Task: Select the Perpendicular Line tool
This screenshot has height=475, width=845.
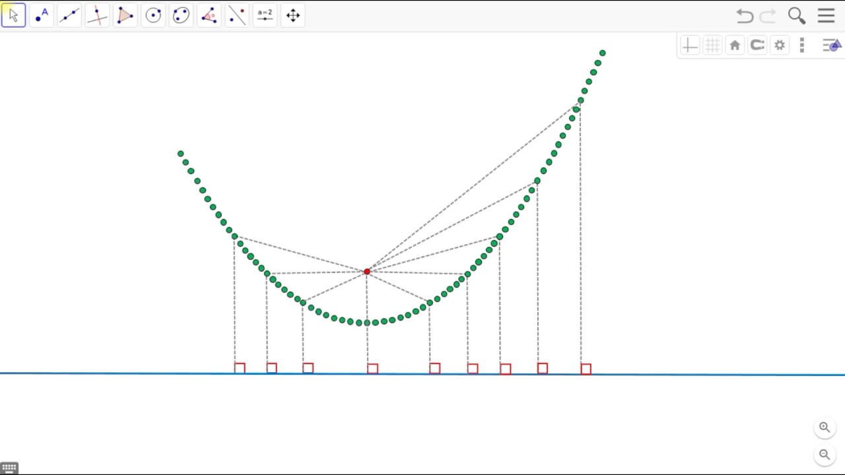Action: tap(97, 15)
